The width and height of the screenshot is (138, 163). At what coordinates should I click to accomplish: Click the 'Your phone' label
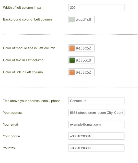point(11,136)
